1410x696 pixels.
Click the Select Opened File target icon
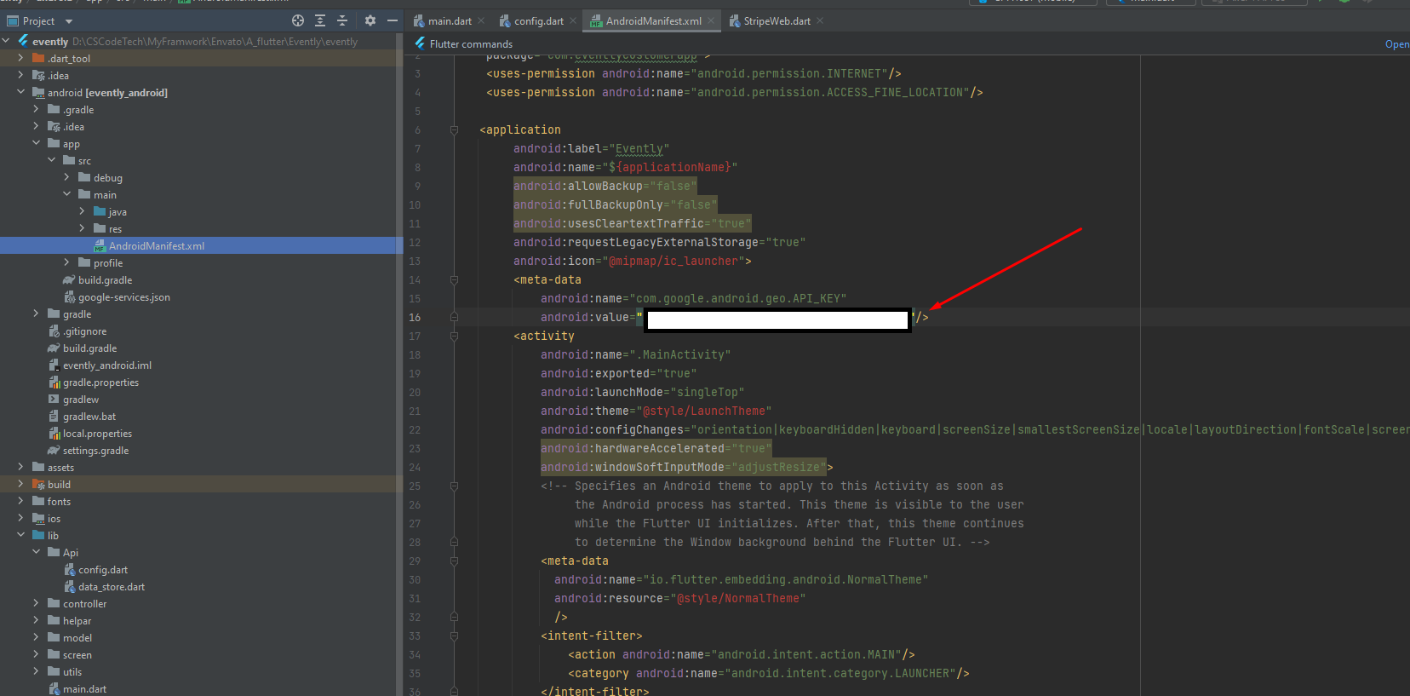pyautogui.click(x=298, y=20)
